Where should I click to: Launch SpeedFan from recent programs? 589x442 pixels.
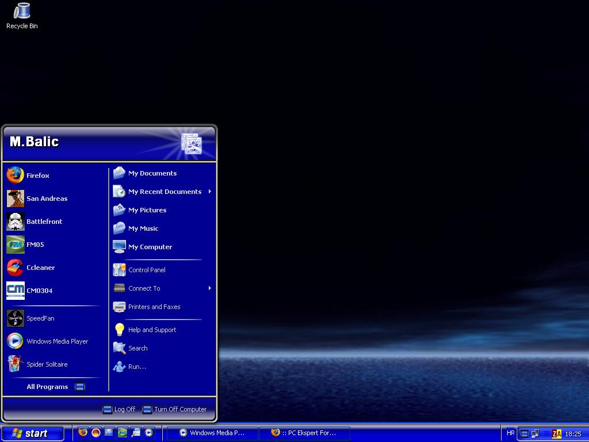pyautogui.click(x=40, y=318)
